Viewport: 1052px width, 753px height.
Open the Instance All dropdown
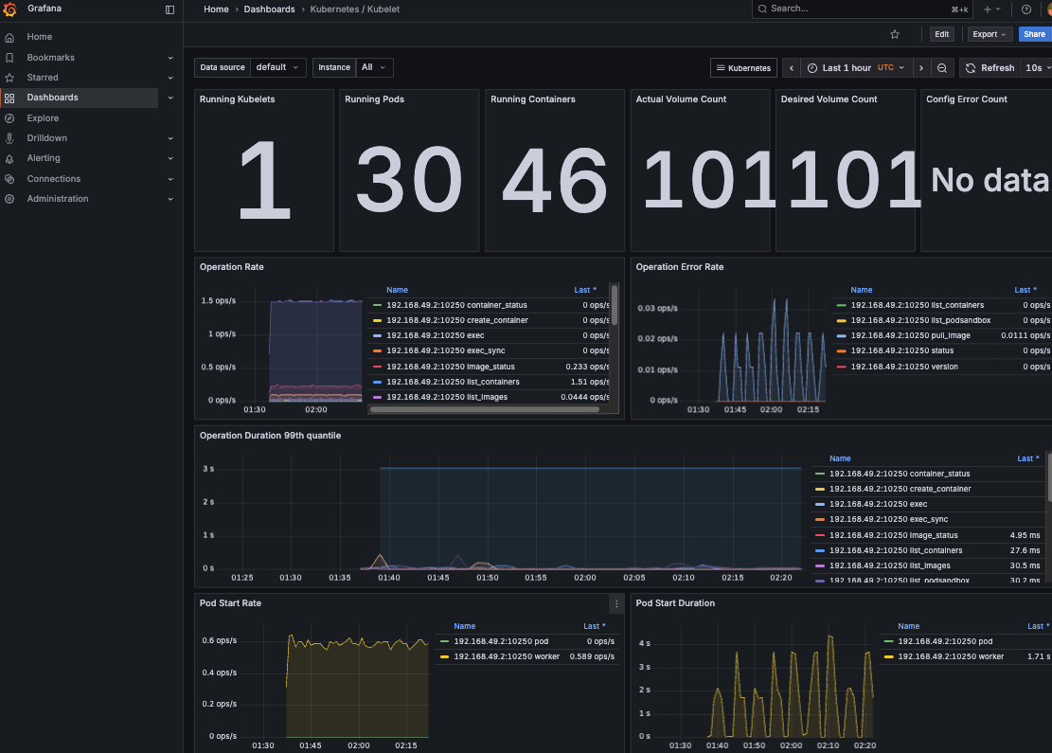(x=374, y=67)
